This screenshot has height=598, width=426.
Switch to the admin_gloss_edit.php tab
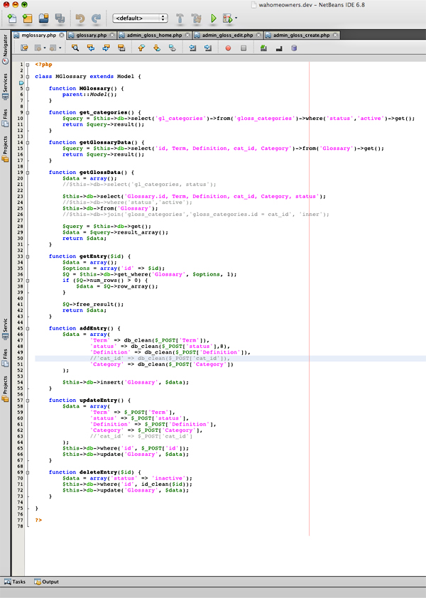coord(227,35)
